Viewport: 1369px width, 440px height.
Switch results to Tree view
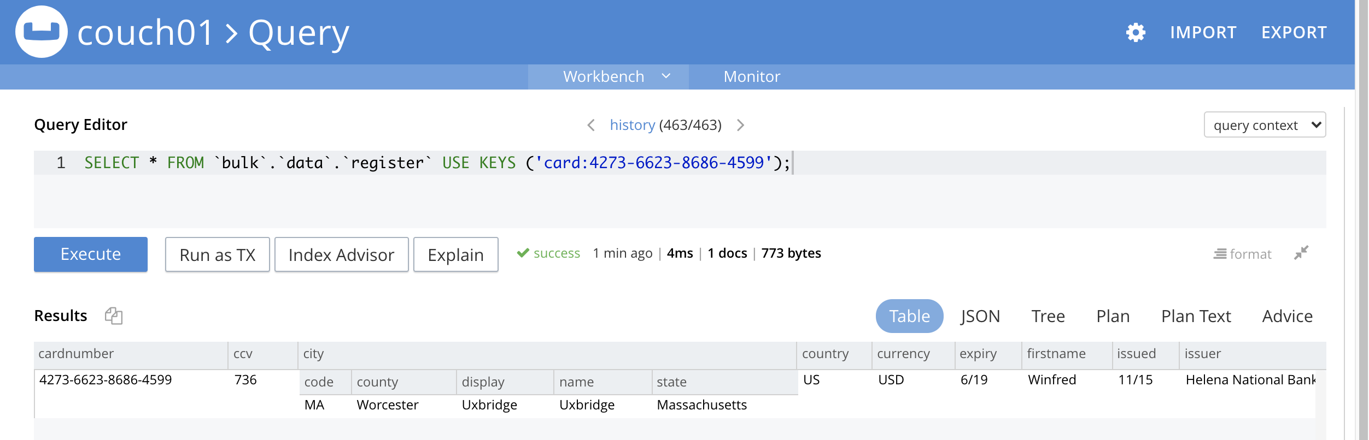[1048, 316]
